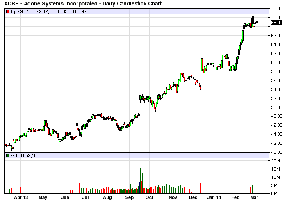Click the 10M volume axis label
The image size is (287, 210).
coord(276,177)
